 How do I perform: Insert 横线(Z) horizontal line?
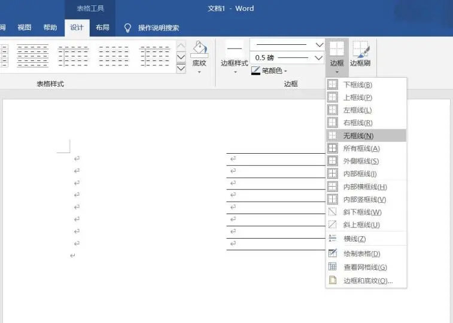click(366, 239)
